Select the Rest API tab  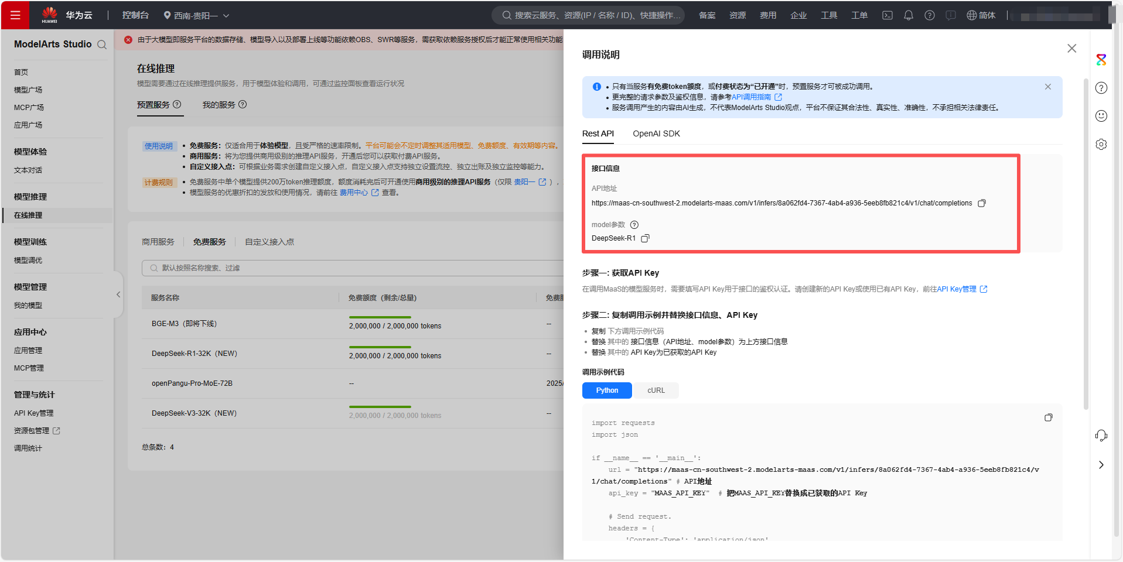click(598, 133)
